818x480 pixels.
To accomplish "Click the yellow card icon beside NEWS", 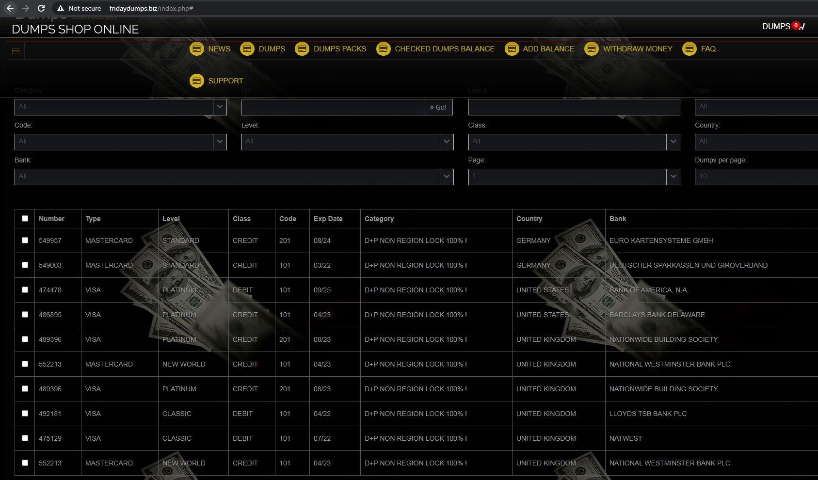I will tap(196, 49).
